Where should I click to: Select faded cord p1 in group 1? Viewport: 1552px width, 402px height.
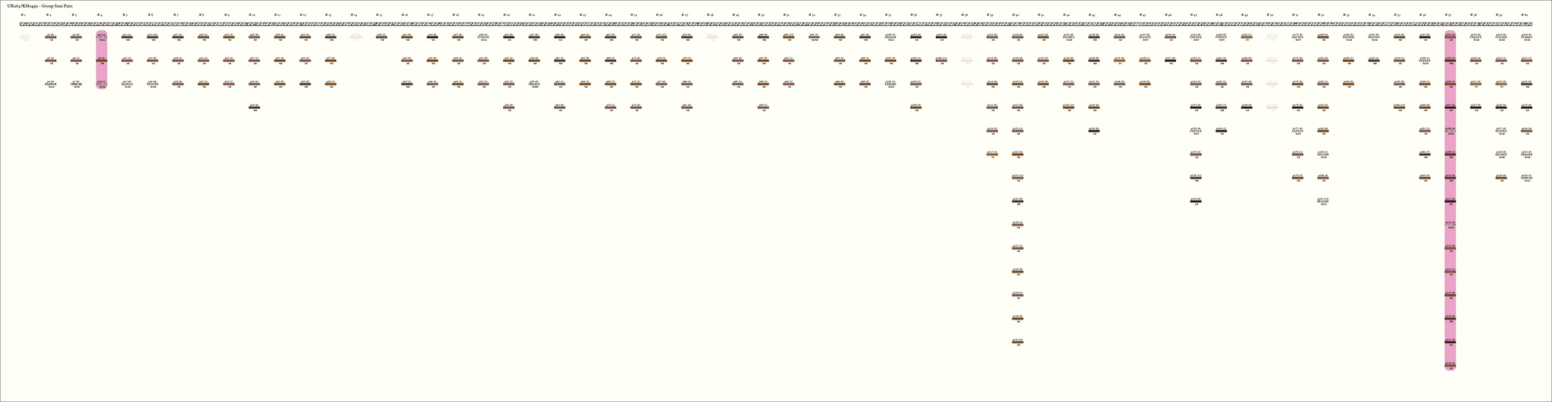click(25, 36)
